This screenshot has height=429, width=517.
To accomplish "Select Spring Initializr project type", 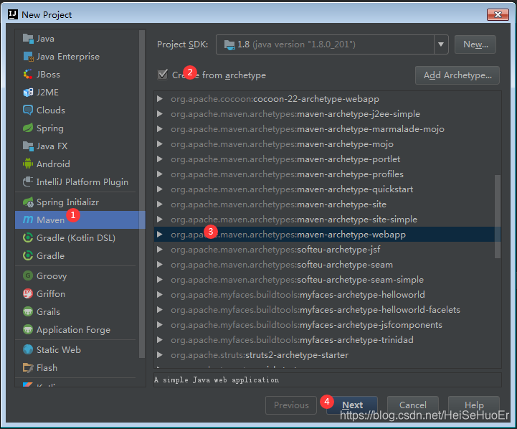I will (x=67, y=202).
